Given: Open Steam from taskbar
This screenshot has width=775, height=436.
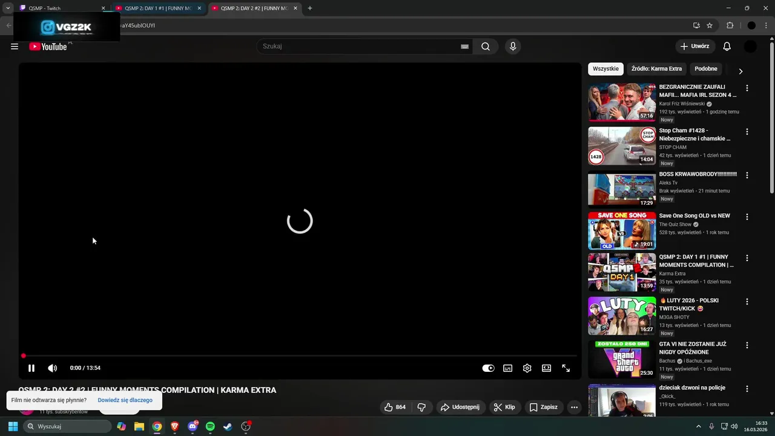Looking at the screenshot, I should click(228, 426).
